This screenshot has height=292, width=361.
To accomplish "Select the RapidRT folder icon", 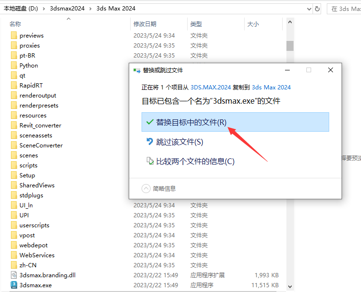I will click(14, 85).
